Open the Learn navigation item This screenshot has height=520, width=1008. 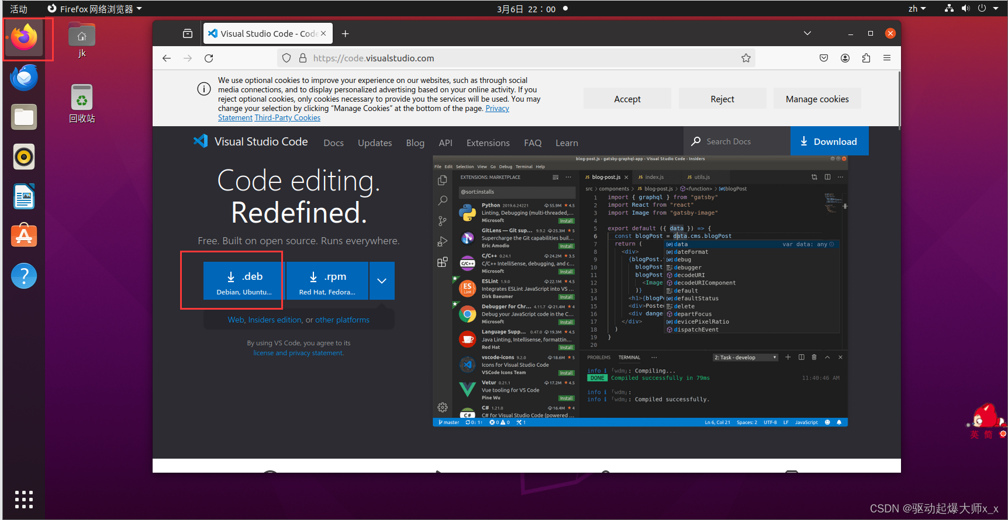(567, 143)
